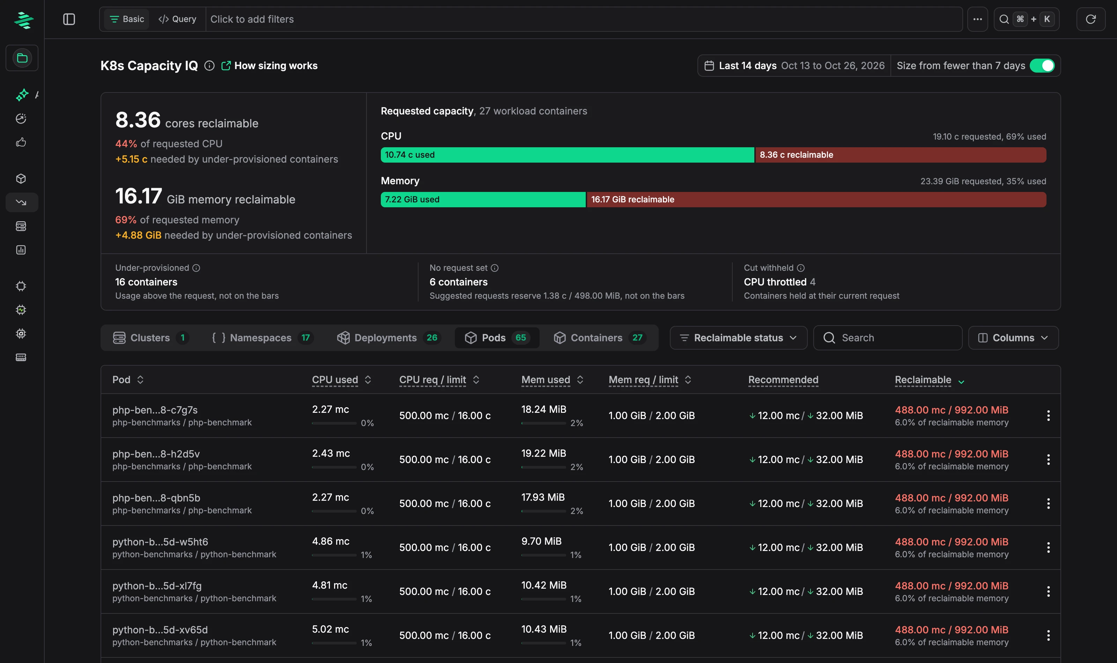Toggle the sidebar panel icon
The image size is (1117, 663).
tap(69, 19)
